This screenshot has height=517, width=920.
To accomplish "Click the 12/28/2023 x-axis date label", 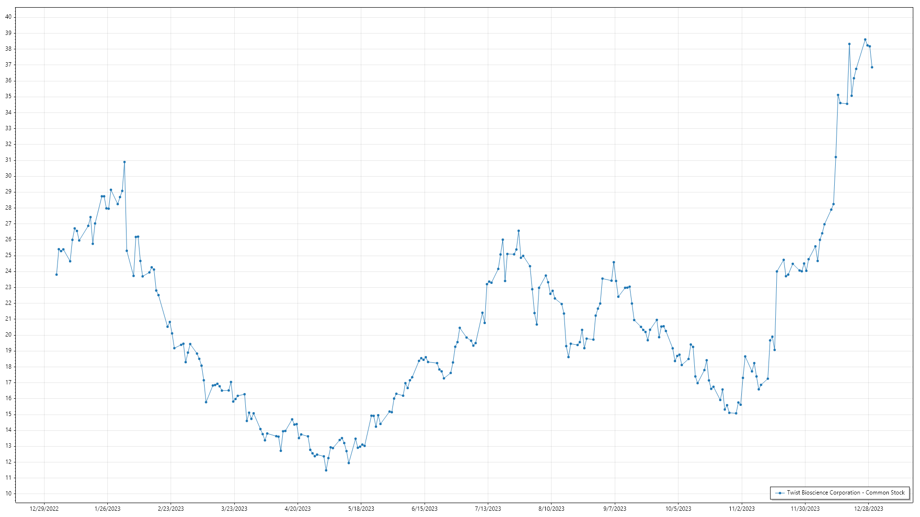I will click(869, 509).
